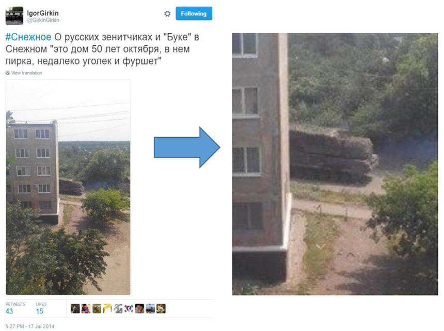This screenshot has height=331, width=444.
Task: View the 43 retweets count
Action: tap(9, 311)
